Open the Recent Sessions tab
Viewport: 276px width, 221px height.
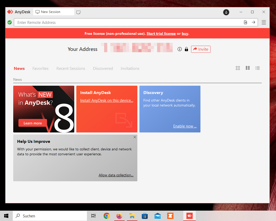[x=71, y=69]
